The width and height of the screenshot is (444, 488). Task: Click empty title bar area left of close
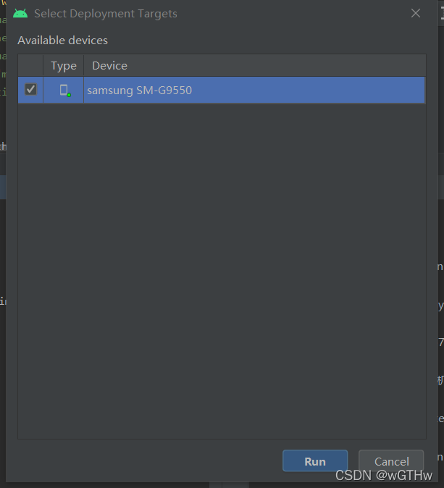[293, 14]
